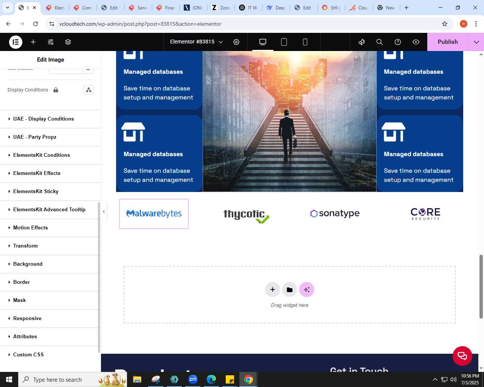Switch to mobile responsive view
The height and width of the screenshot is (387, 484).
pos(305,42)
